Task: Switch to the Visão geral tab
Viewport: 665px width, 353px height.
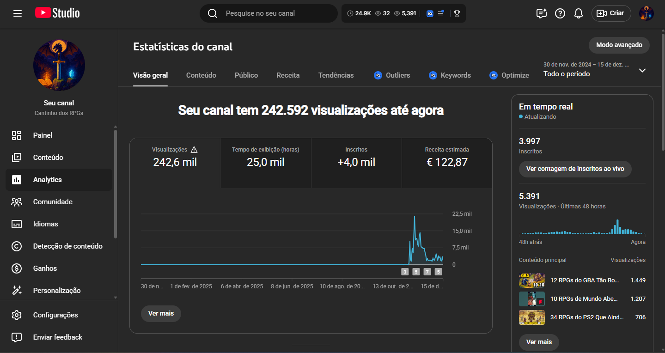Action: pos(150,75)
